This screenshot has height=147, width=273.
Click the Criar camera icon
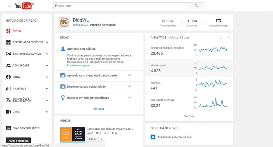click(x=8, y=112)
